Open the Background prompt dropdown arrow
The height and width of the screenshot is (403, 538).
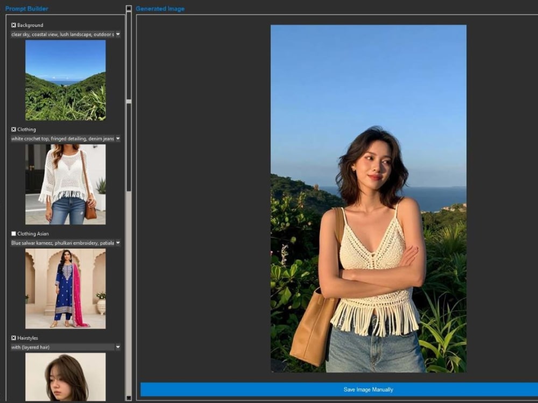[x=118, y=34]
